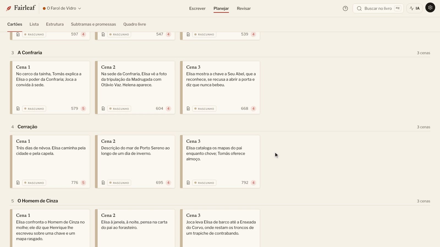
Task: Open Cena 3 card about Seu Abel
Action: (220, 88)
